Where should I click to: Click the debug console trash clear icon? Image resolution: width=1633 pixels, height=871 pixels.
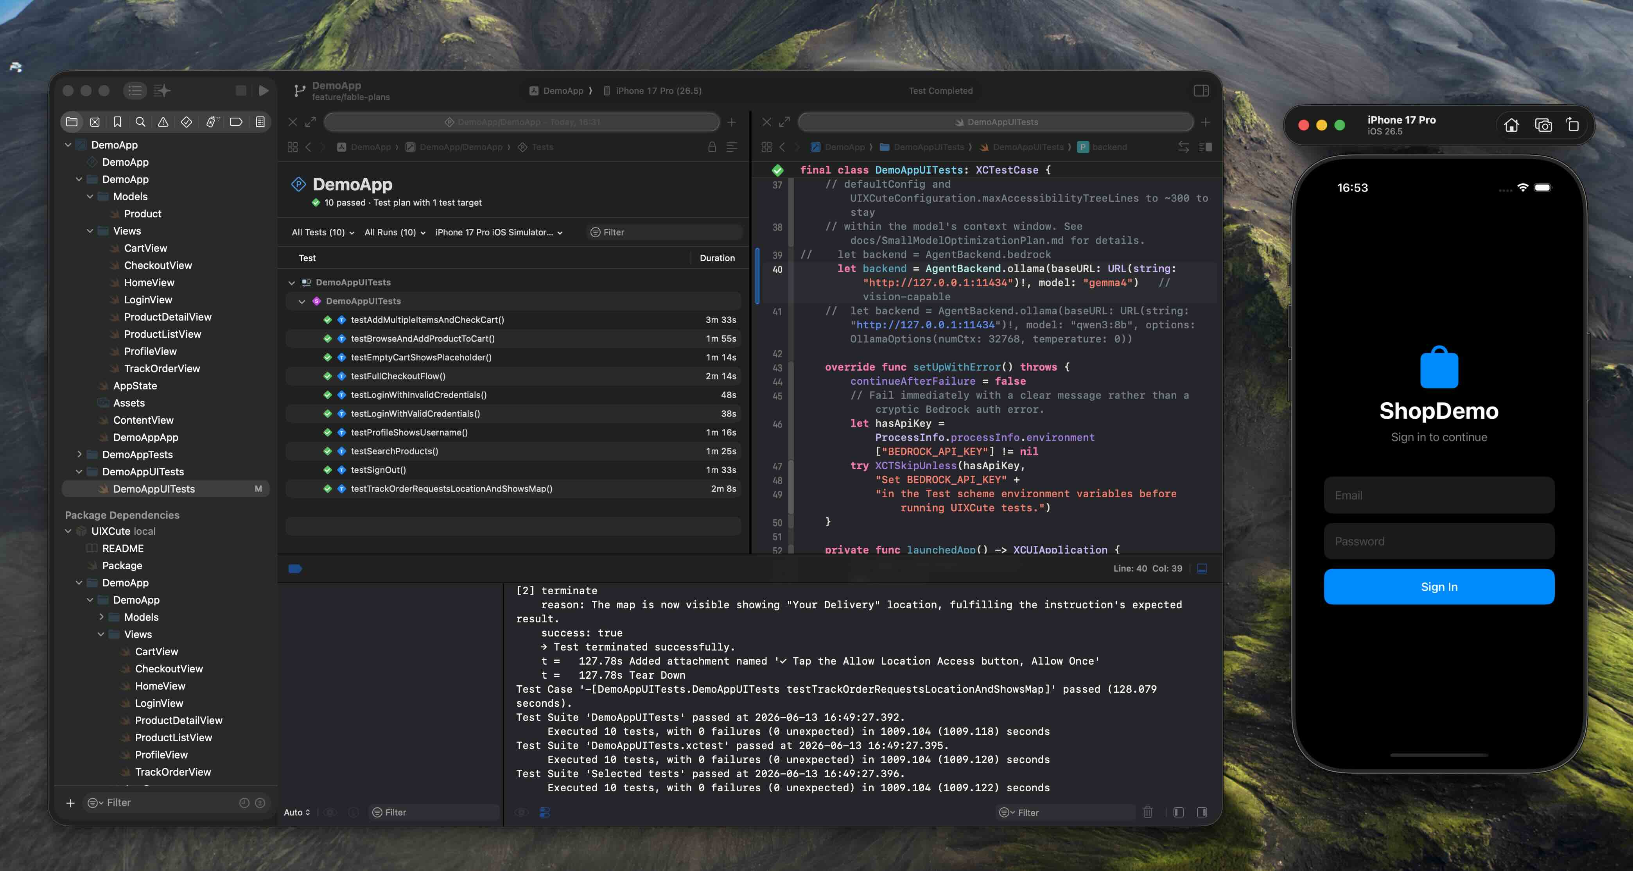click(x=1147, y=812)
